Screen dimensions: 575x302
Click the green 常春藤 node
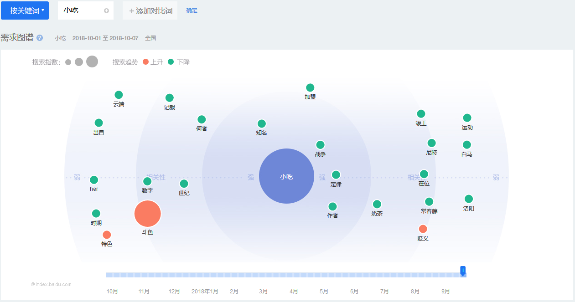point(429,202)
